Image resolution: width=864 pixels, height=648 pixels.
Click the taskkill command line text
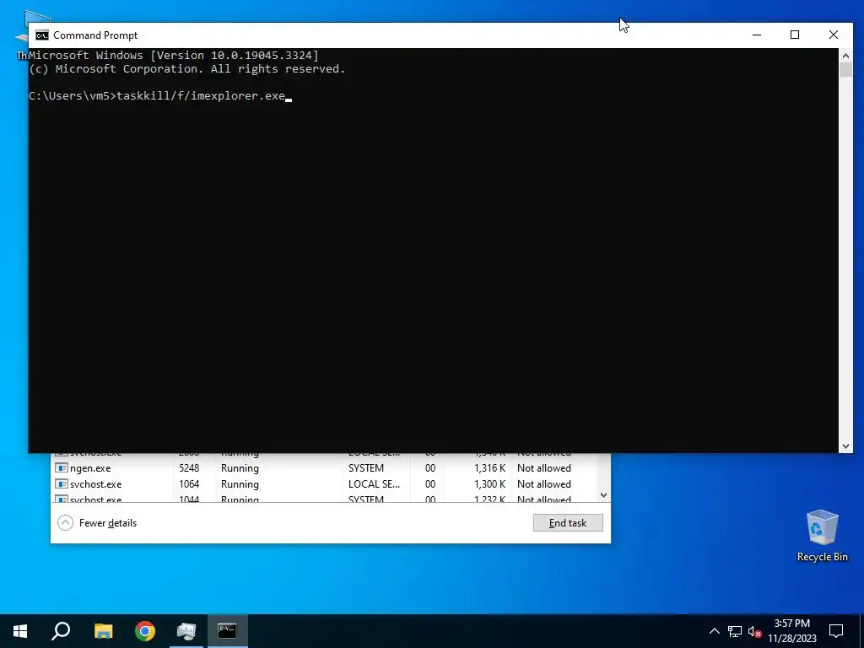[x=201, y=96]
